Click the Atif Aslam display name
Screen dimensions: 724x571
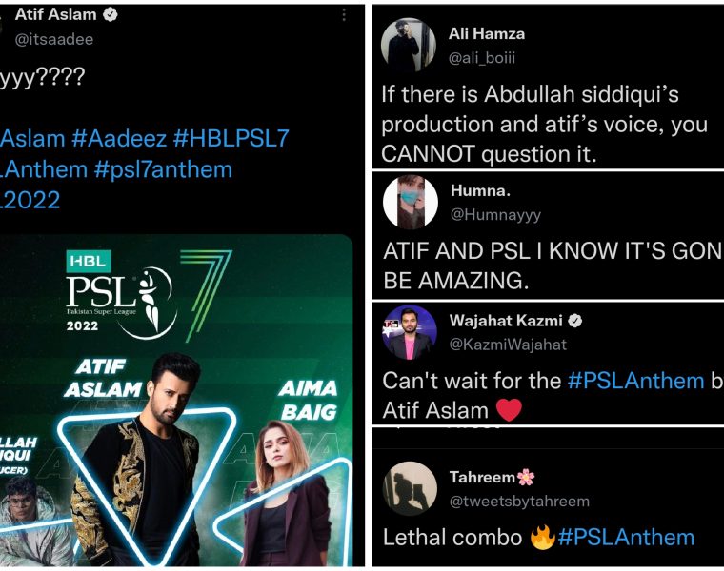tap(55, 15)
